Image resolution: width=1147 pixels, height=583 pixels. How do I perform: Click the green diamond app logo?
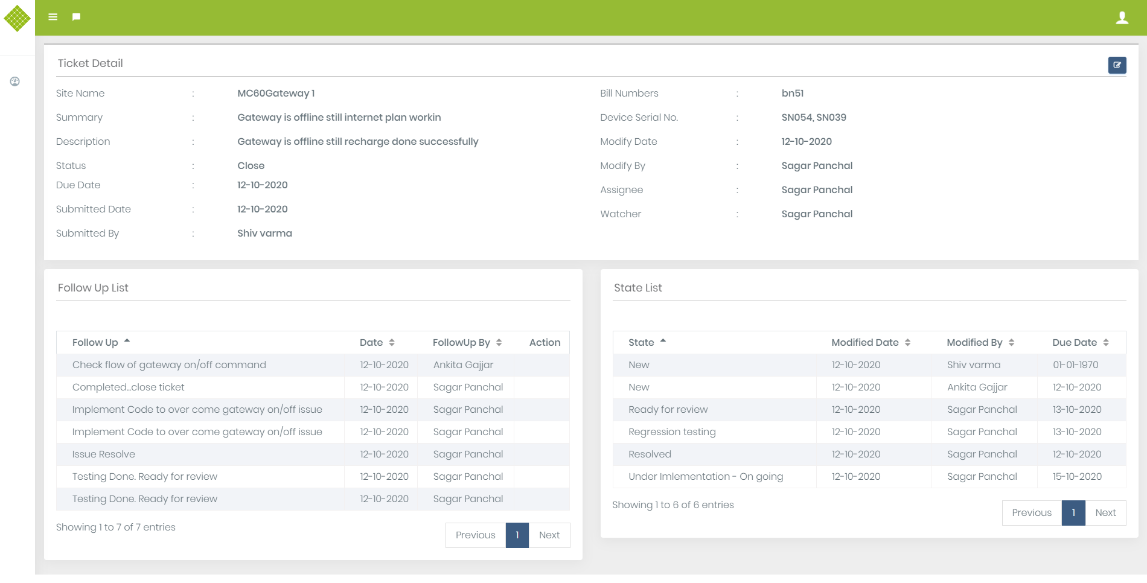17,18
